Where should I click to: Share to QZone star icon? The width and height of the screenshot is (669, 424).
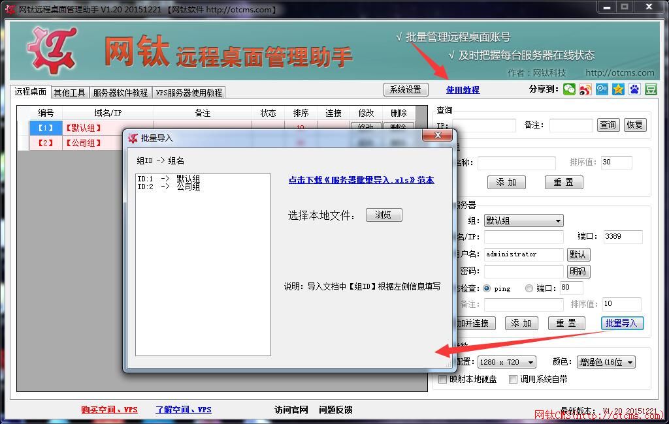(x=618, y=89)
